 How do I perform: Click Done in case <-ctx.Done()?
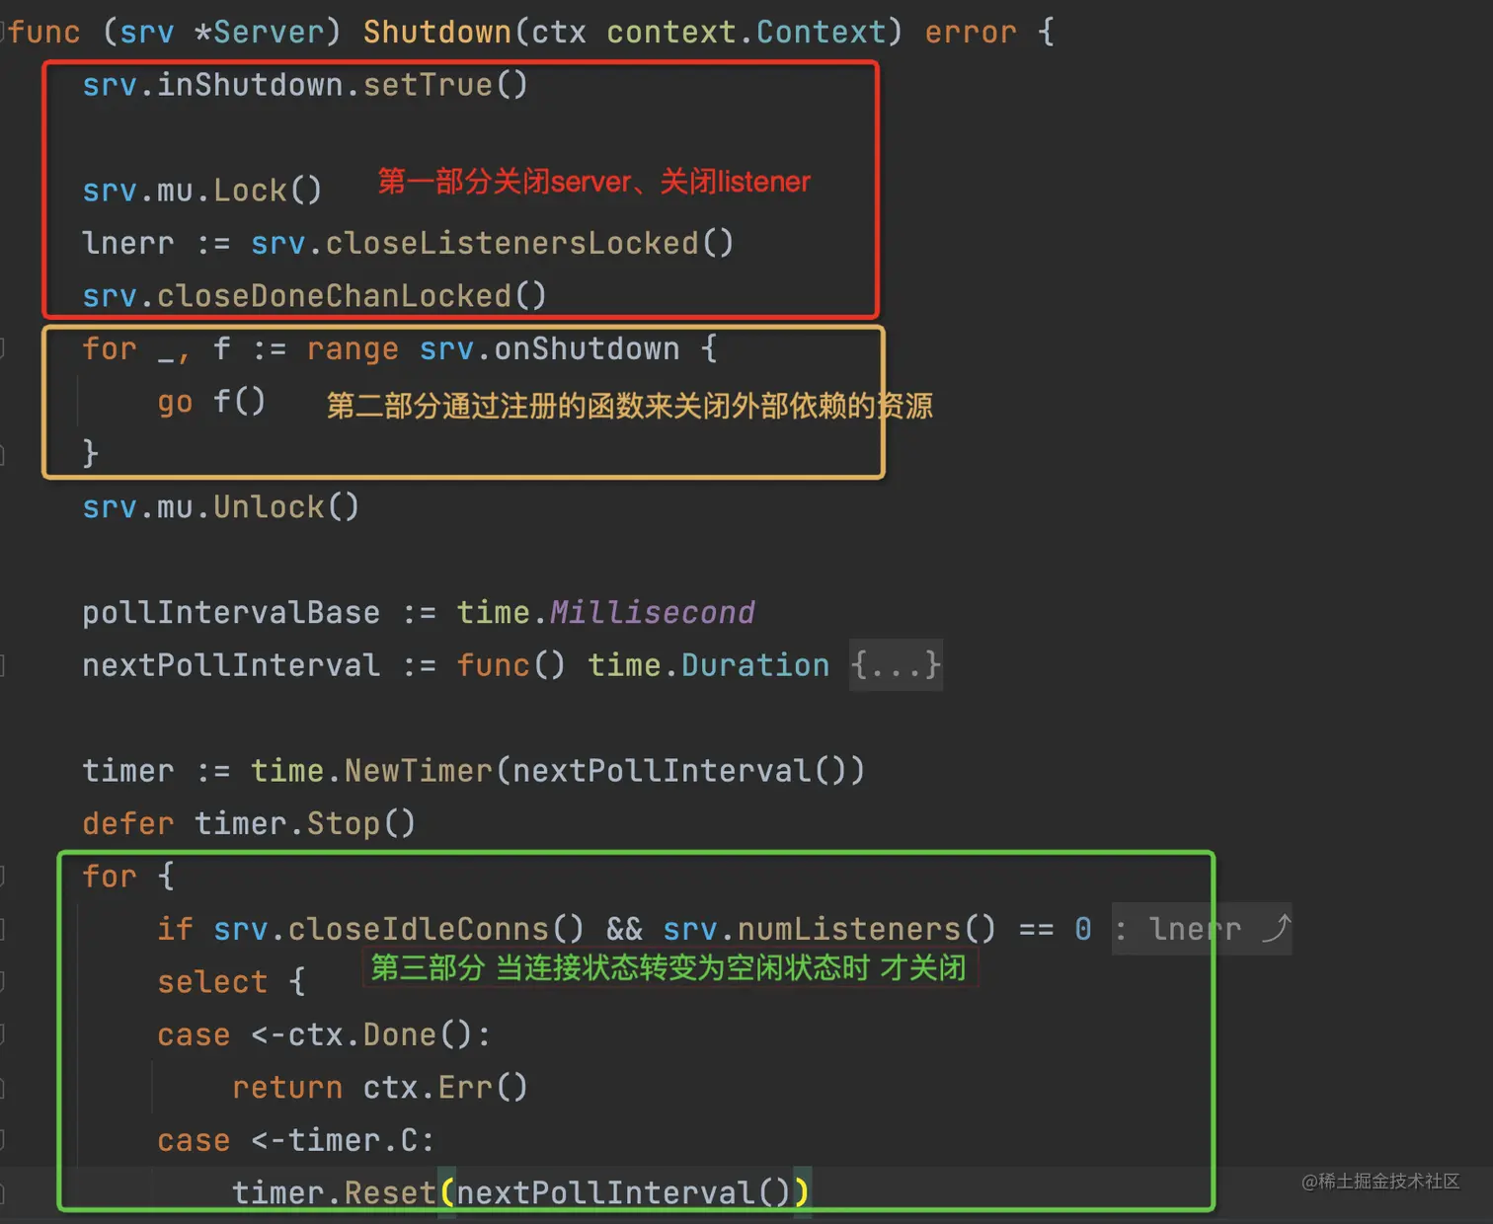click(400, 1034)
